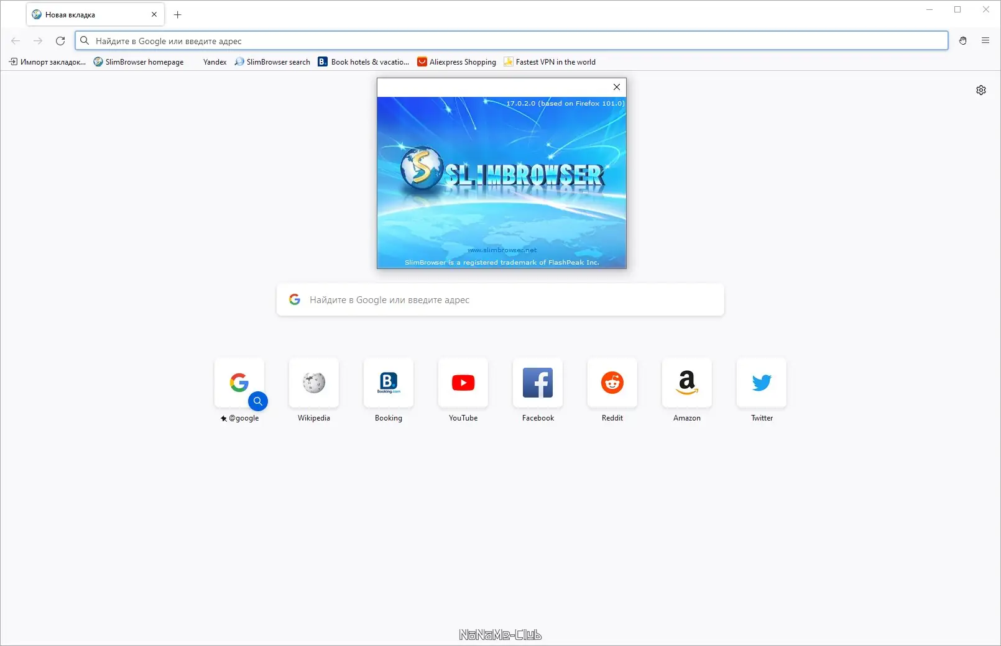
Task: Maximize the browser window
Action: pos(957,9)
